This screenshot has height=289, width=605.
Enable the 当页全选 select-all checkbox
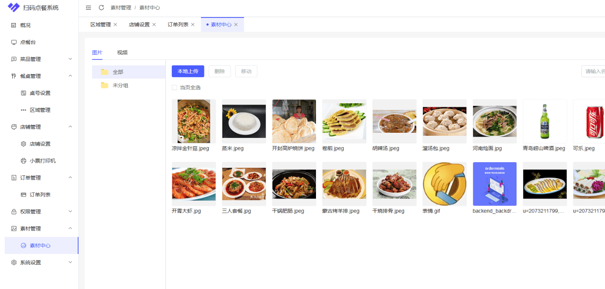click(174, 87)
